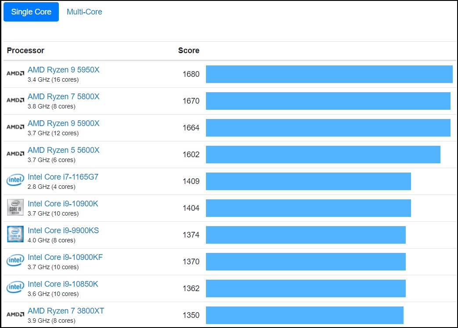Click the score bar for Ryzen 9 5950X
This screenshot has width=458, height=328.
[329, 74]
